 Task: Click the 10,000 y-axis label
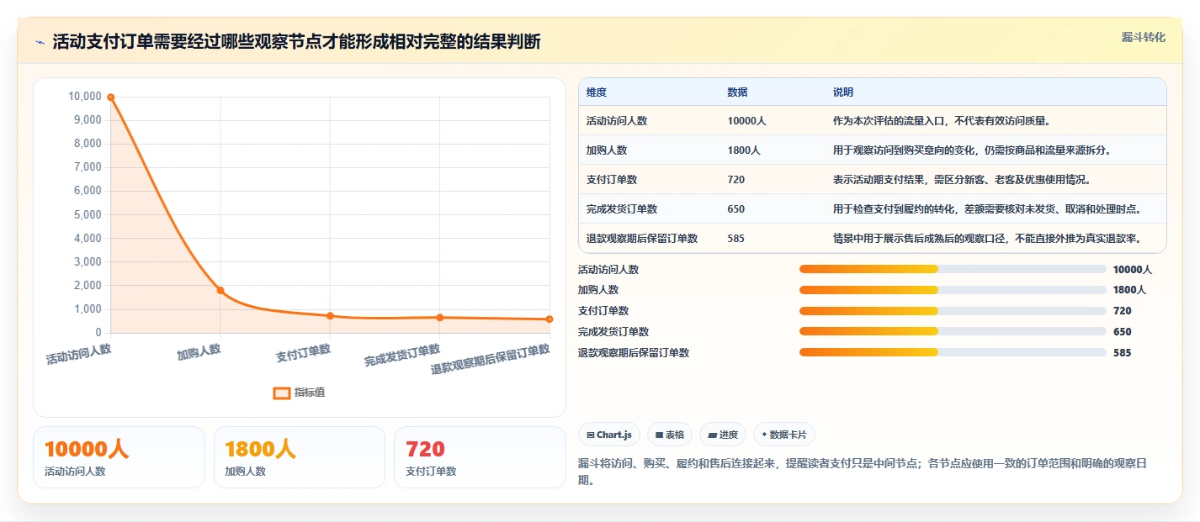[x=84, y=97]
